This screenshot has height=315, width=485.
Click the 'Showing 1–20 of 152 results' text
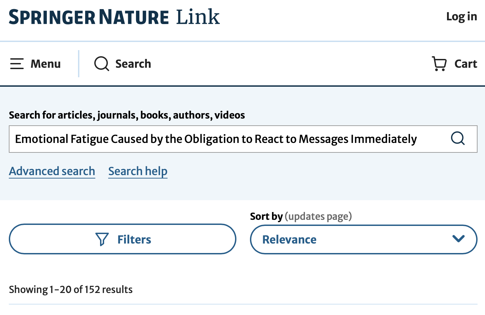pyautogui.click(x=71, y=290)
